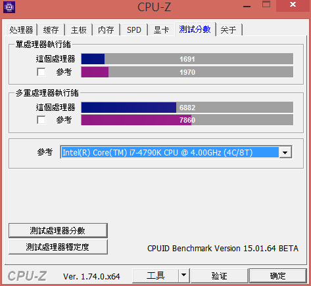Go to the SPD tab
Viewport: 311px width, 286px height.
point(134,30)
